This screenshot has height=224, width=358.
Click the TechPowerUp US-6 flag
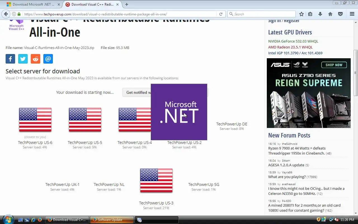35,120
